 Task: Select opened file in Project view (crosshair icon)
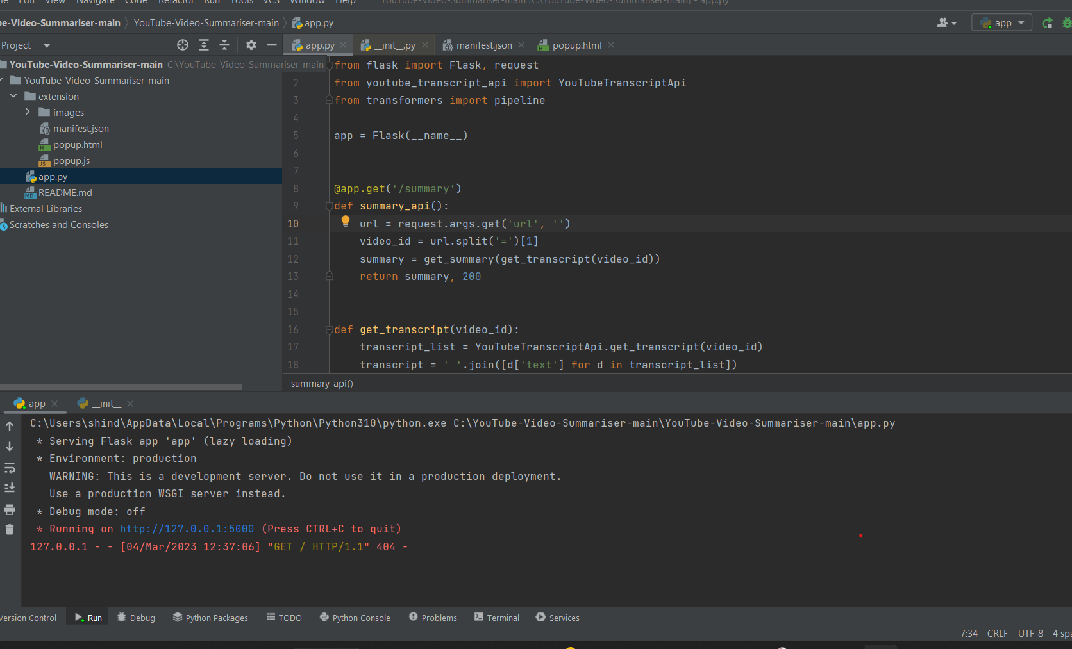coord(182,45)
